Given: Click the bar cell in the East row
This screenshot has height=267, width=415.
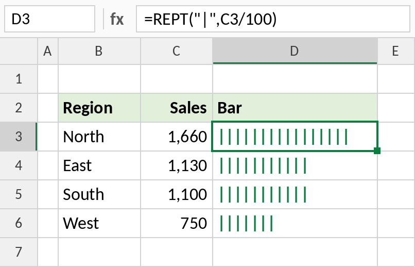Looking at the screenshot, I should tap(295, 165).
